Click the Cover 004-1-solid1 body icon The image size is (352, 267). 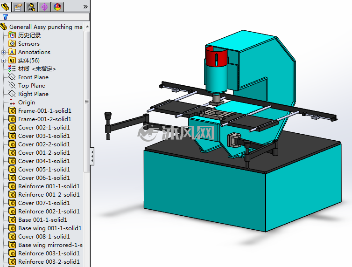(x=12, y=161)
